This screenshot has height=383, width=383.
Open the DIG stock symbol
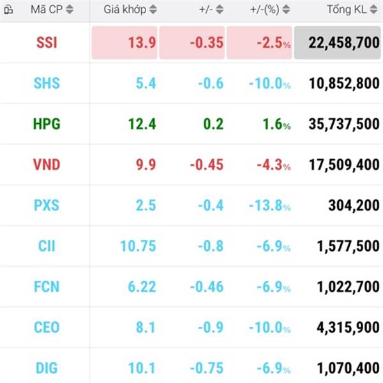point(46,368)
